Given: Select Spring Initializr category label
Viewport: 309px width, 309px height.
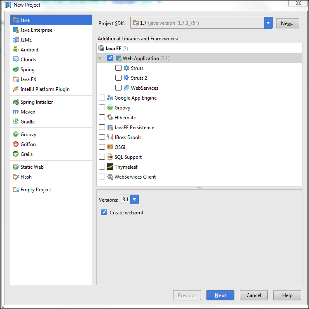Looking at the screenshot, I should (x=37, y=102).
